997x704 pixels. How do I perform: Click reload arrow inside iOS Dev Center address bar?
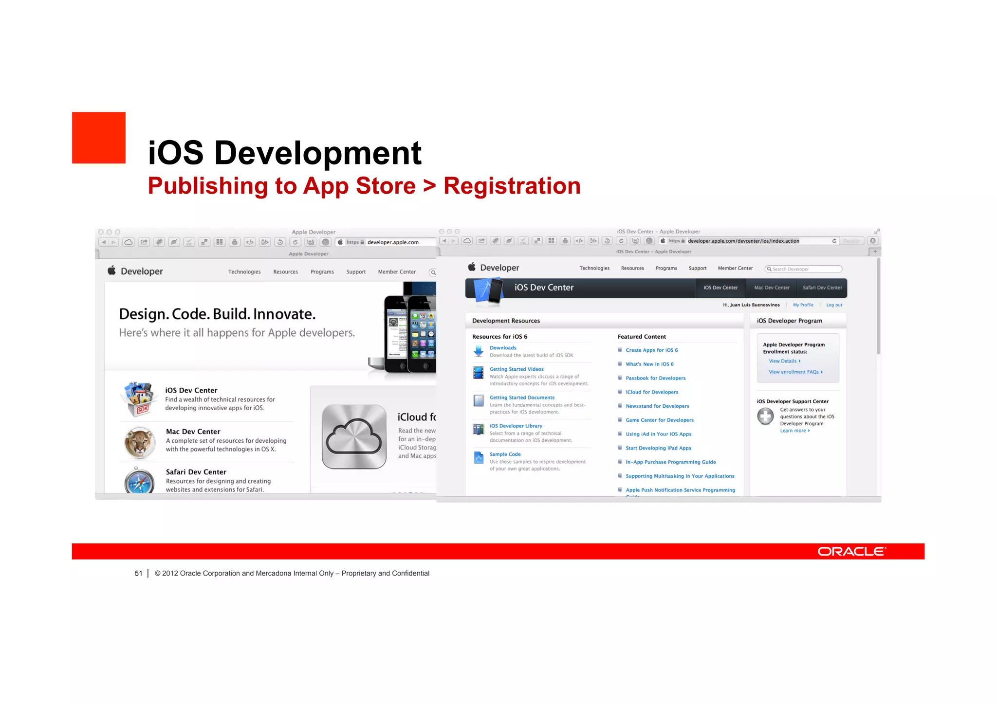tap(834, 241)
